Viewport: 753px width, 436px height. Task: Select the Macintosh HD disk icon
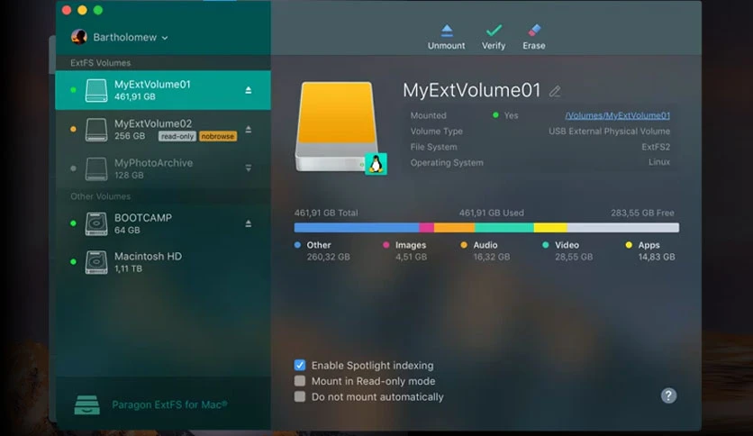click(x=96, y=262)
